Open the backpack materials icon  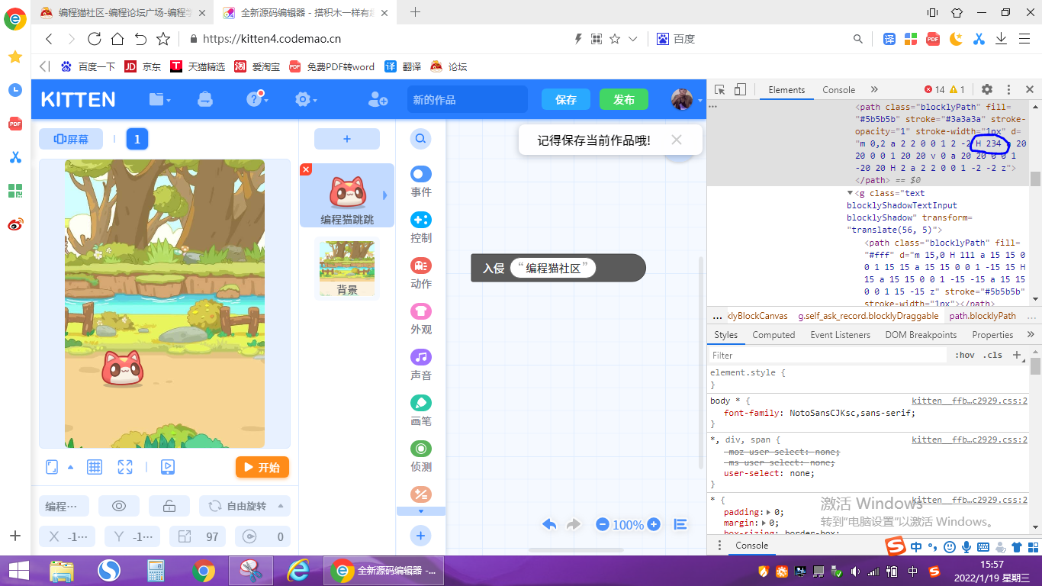205,99
